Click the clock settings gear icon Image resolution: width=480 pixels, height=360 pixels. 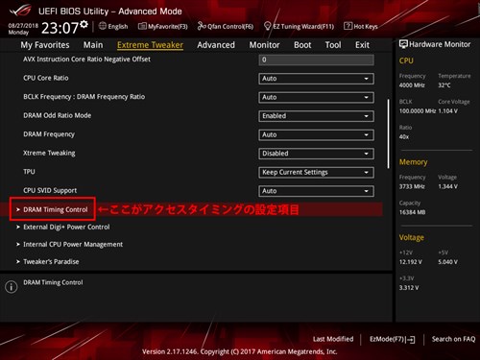(x=84, y=24)
